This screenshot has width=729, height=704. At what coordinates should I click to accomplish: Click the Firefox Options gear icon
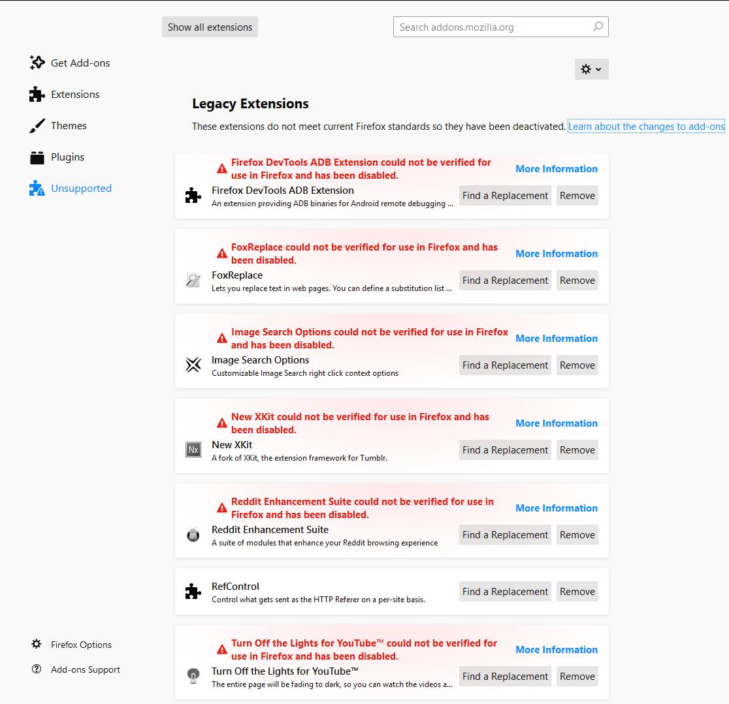click(x=37, y=644)
